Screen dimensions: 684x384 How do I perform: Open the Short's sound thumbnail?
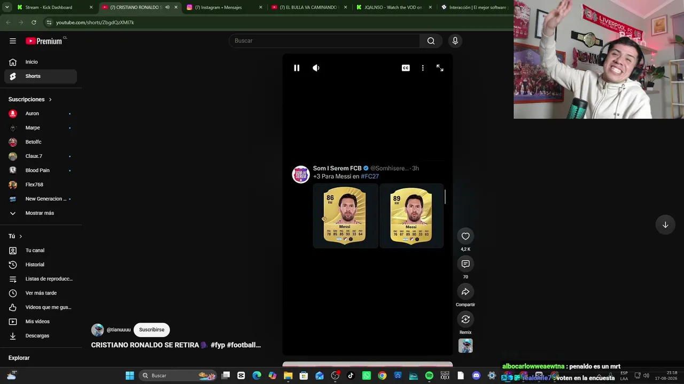pos(465,346)
